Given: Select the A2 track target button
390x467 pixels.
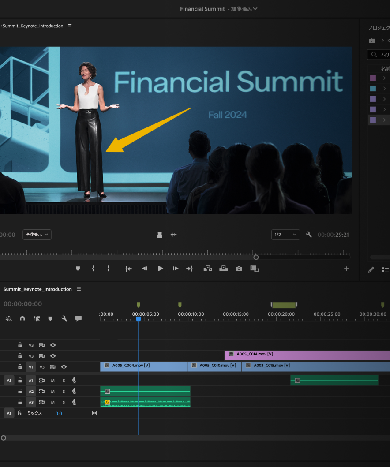Looking at the screenshot, I should (31, 391).
